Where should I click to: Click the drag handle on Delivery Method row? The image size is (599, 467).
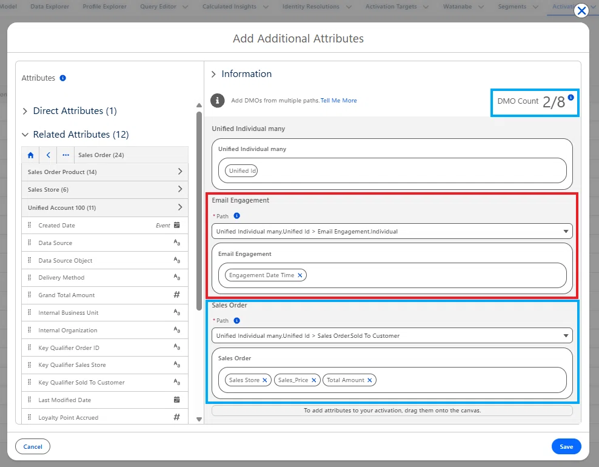(30, 277)
